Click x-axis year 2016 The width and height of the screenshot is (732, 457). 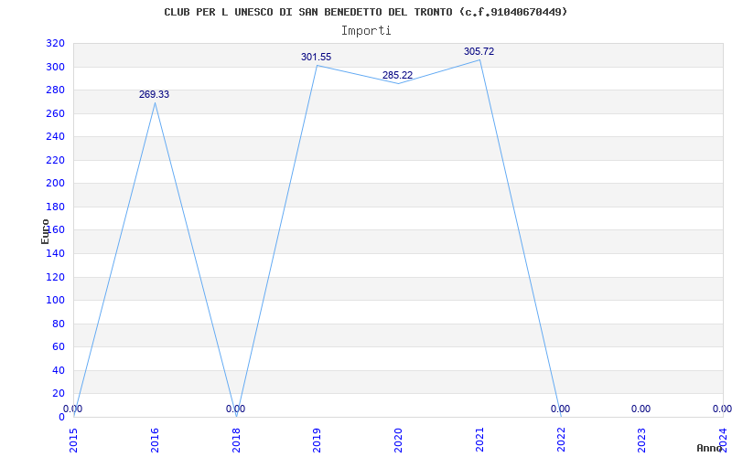coord(155,441)
